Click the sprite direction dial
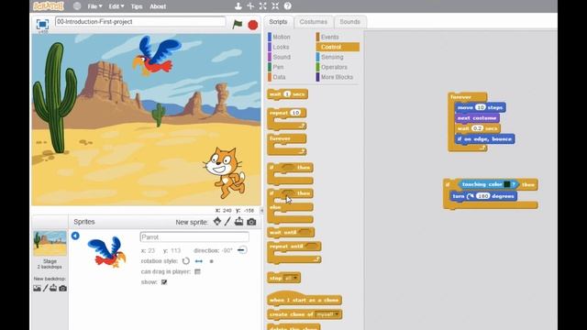Viewport: 587px width, 330px height. (x=242, y=250)
